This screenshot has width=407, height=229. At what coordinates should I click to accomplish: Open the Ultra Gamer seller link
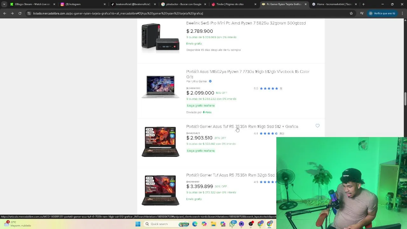pos(197,81)
